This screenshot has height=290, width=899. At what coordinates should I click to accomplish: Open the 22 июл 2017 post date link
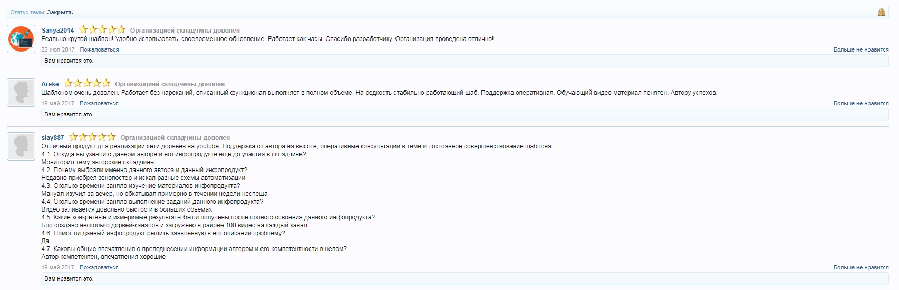pos(58,49)
